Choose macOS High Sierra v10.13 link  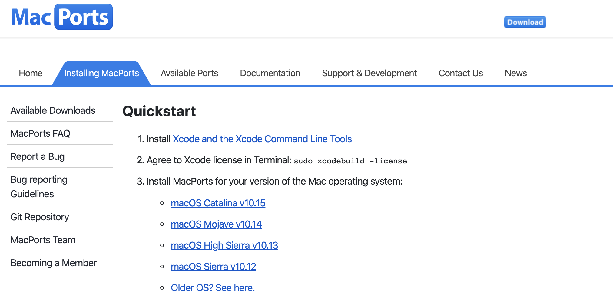pyautogui.click(x=224, y=246)
